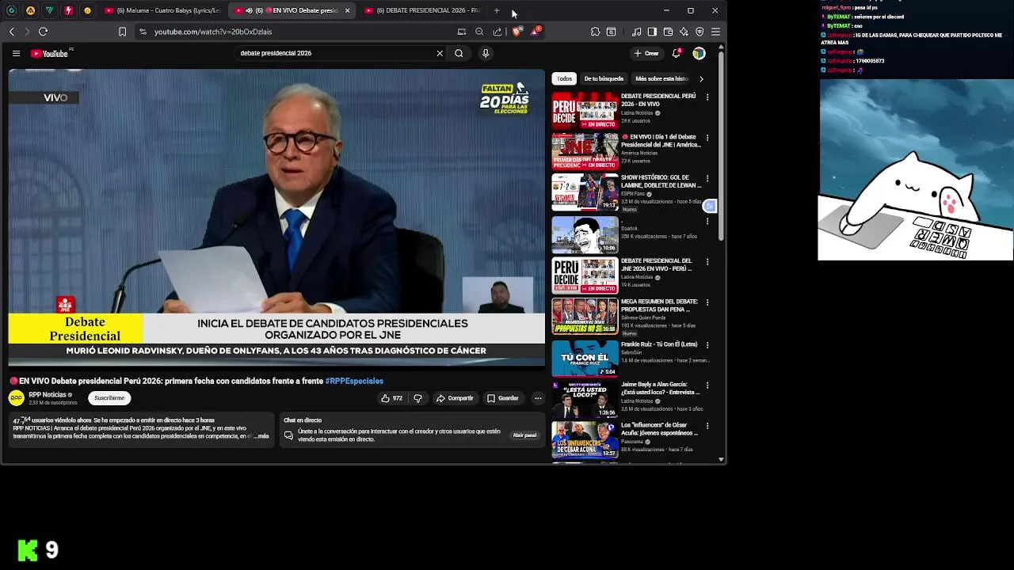The width and height of the screenshot is (1014, 570).
Task: Open the RPP Noticias channel avatar
Action: click(x=17, y=397)
